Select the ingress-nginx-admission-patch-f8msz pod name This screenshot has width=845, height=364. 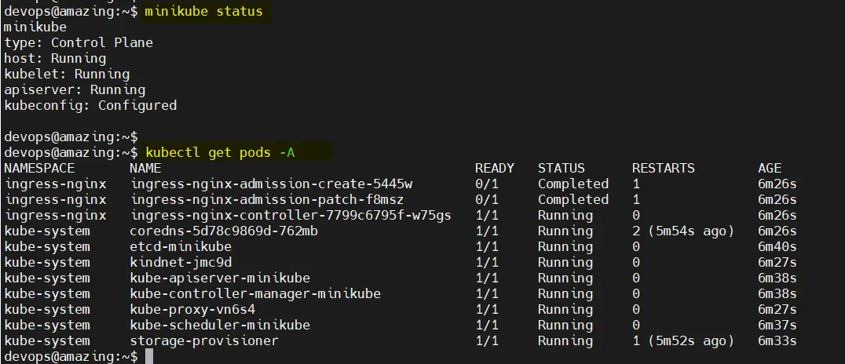267,200
